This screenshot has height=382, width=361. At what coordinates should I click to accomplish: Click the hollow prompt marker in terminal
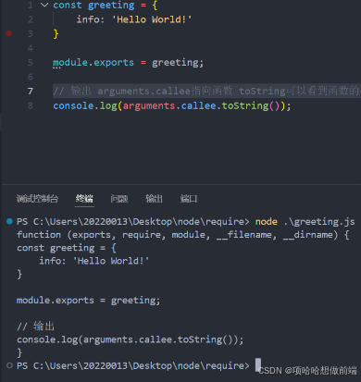point(9,365)
